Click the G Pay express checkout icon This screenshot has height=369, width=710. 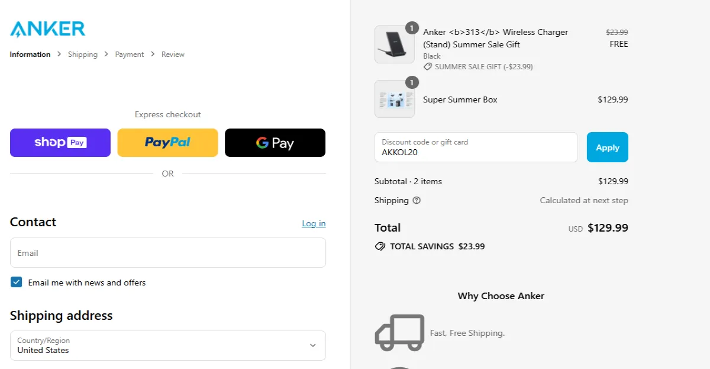tap(275, 142)
